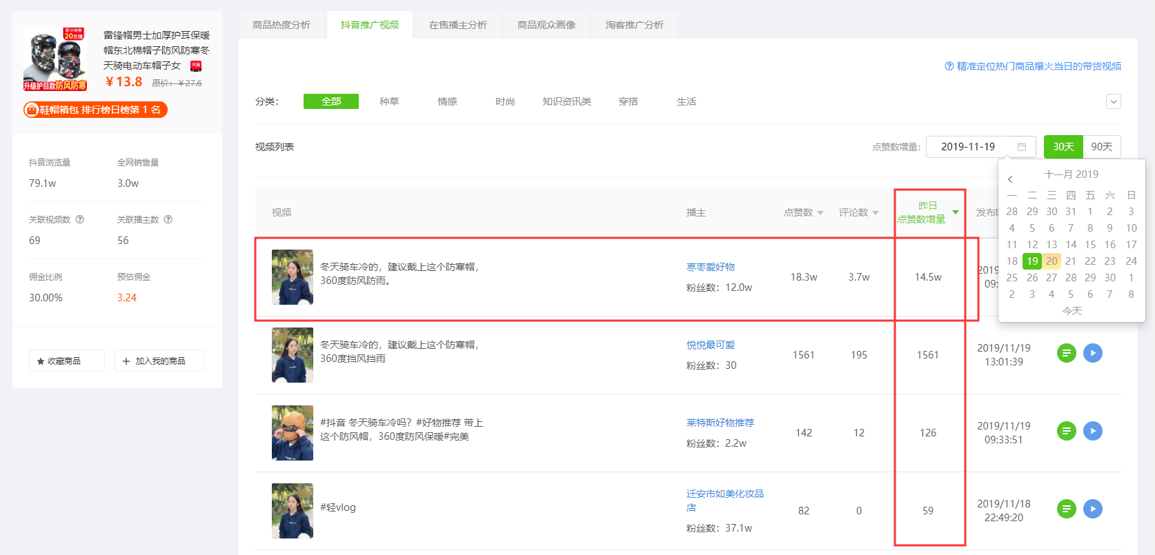Play video from 悦悦最可爱 row
Screen dimensions: 1155x555
(x=1093, y=353)
